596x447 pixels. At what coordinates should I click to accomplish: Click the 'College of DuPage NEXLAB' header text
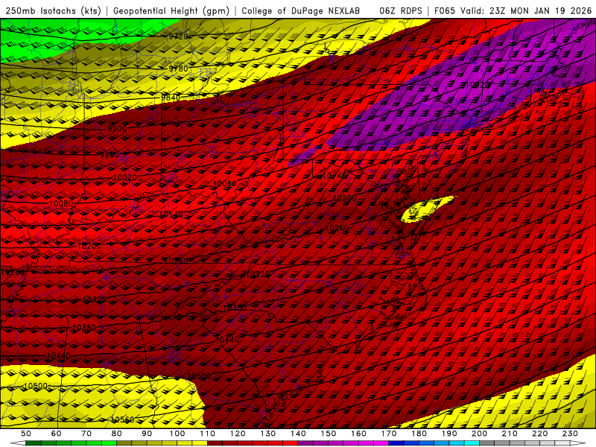(301, 10)
